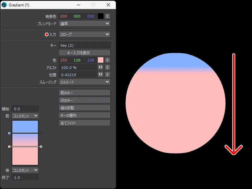Screen dimensions: 252x189
Task: Open the ブレンドモード dropdown
Action: click(84, 23)
